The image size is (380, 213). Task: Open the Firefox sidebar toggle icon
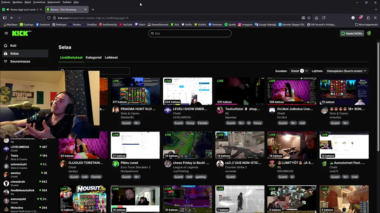tap(4, 18)
